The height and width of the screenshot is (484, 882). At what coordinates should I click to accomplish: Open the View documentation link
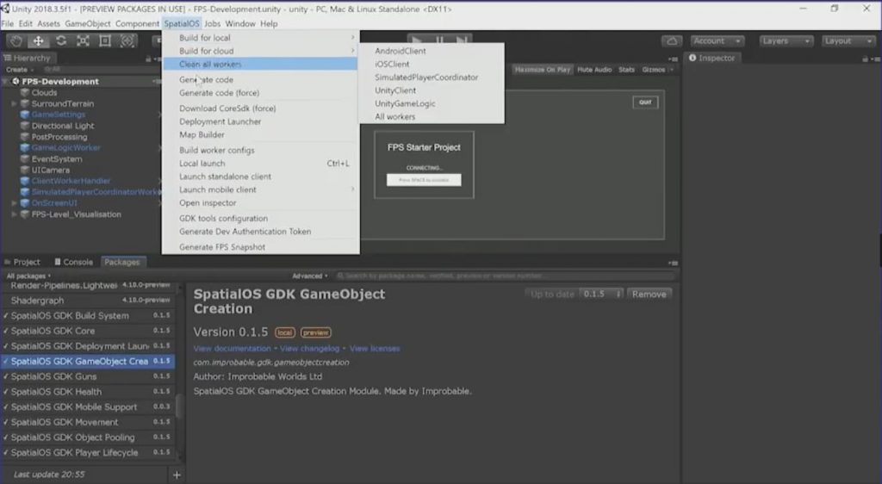pos(232,349)
